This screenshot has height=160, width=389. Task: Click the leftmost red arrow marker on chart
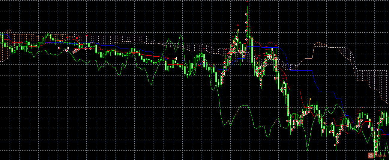click(59, 48)
